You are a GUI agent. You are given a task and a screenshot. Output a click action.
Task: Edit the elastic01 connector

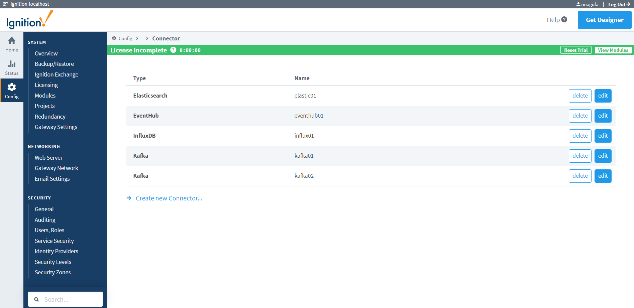603,96
